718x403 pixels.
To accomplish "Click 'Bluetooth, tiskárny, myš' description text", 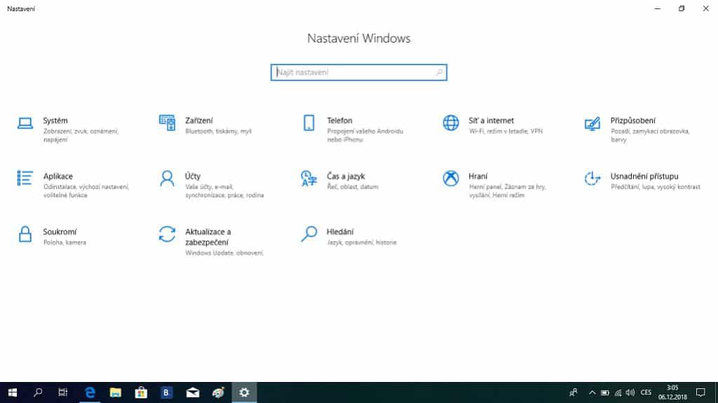I will click(218, 132).
